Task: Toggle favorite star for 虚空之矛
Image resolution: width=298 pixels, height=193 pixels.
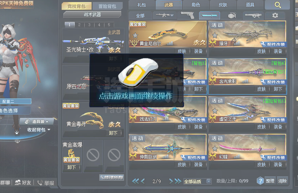Action: click(x=215, y=111)
